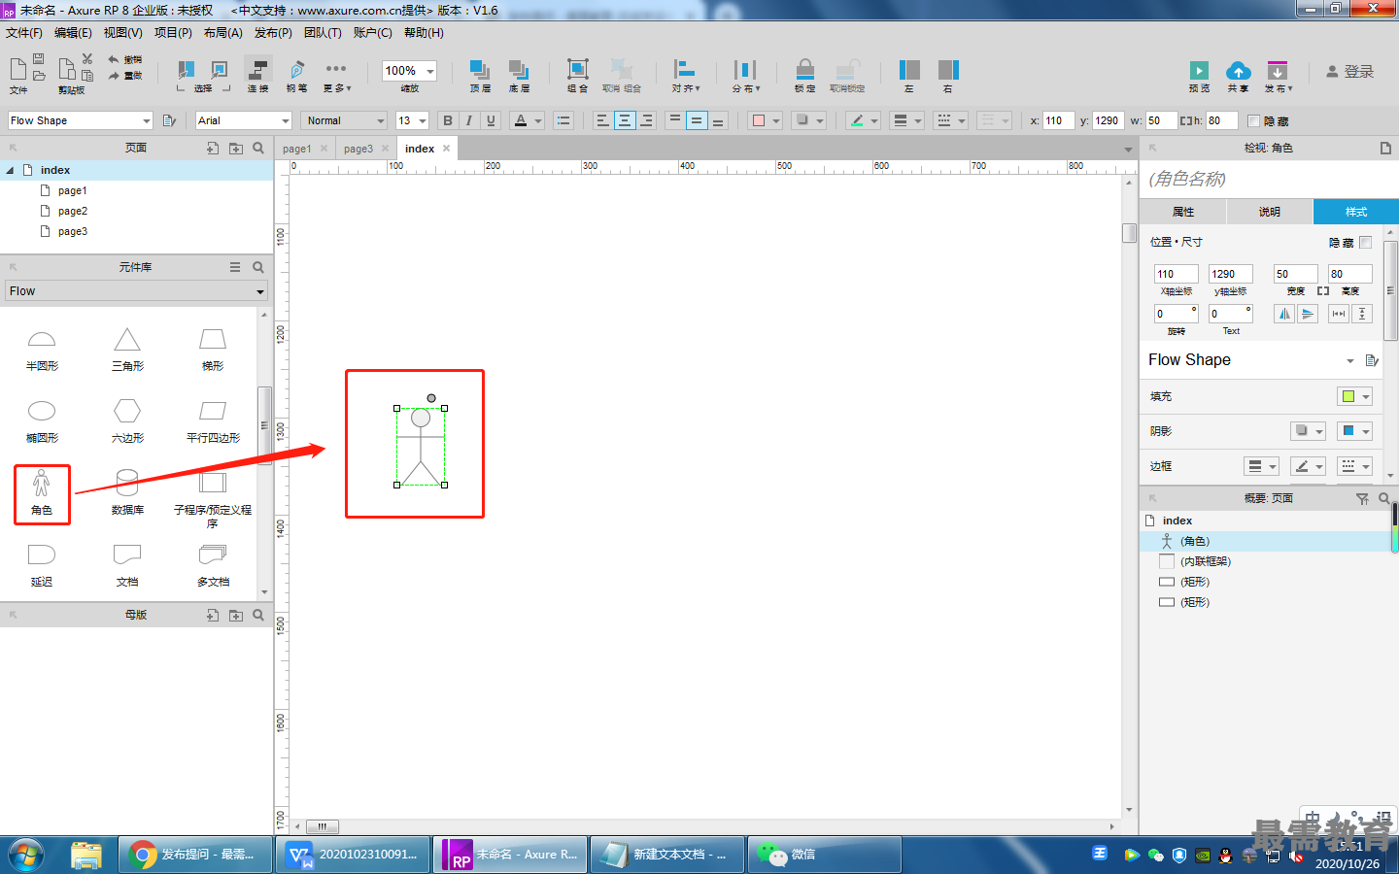Select the 子程序/预定义程序 shape
The width and height of the screenshot is (1399, 874).
213,499
